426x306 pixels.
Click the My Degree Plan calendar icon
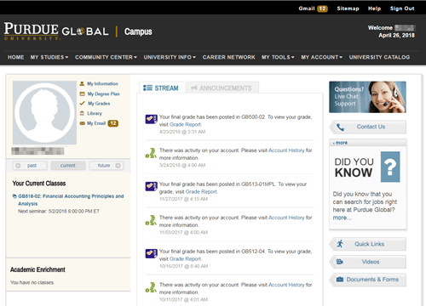[x=82, y=93]
